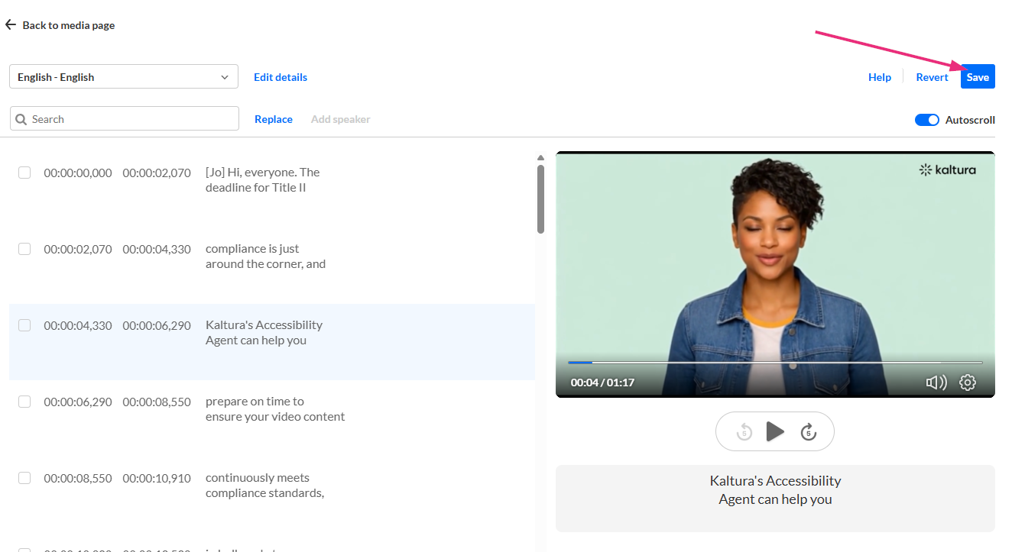Check the 00:00:06,290 caption row checkbox
Viewport: 1025px width, 552px height.
[24, 402]
